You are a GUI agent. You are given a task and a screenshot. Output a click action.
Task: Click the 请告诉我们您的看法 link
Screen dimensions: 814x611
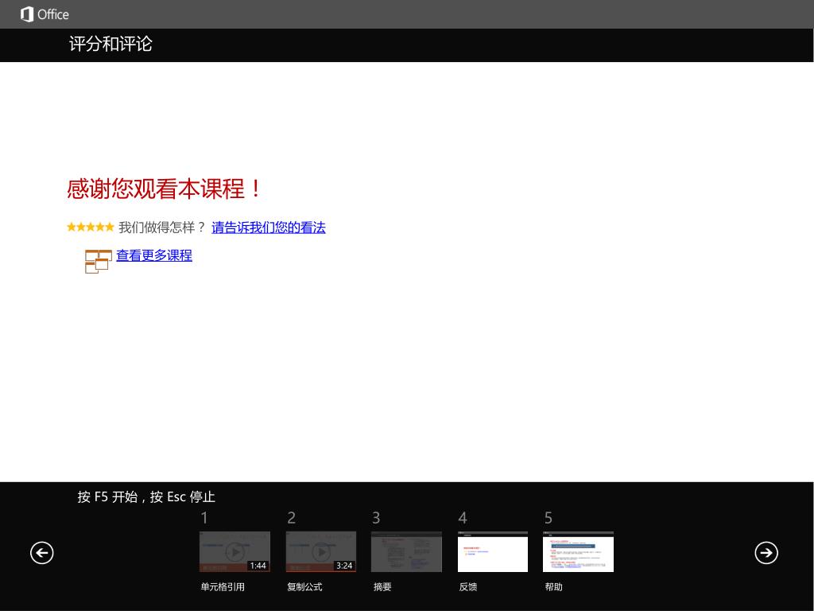269,228
